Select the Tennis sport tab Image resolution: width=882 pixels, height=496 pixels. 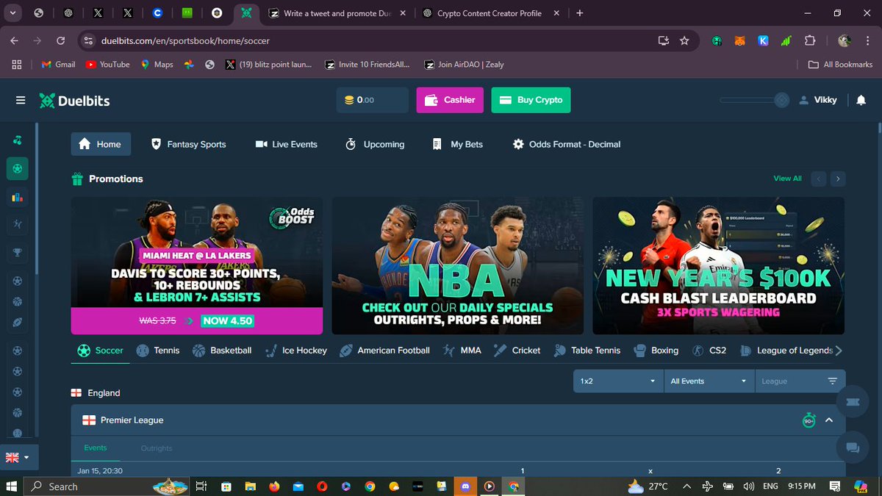pos(157,351)
